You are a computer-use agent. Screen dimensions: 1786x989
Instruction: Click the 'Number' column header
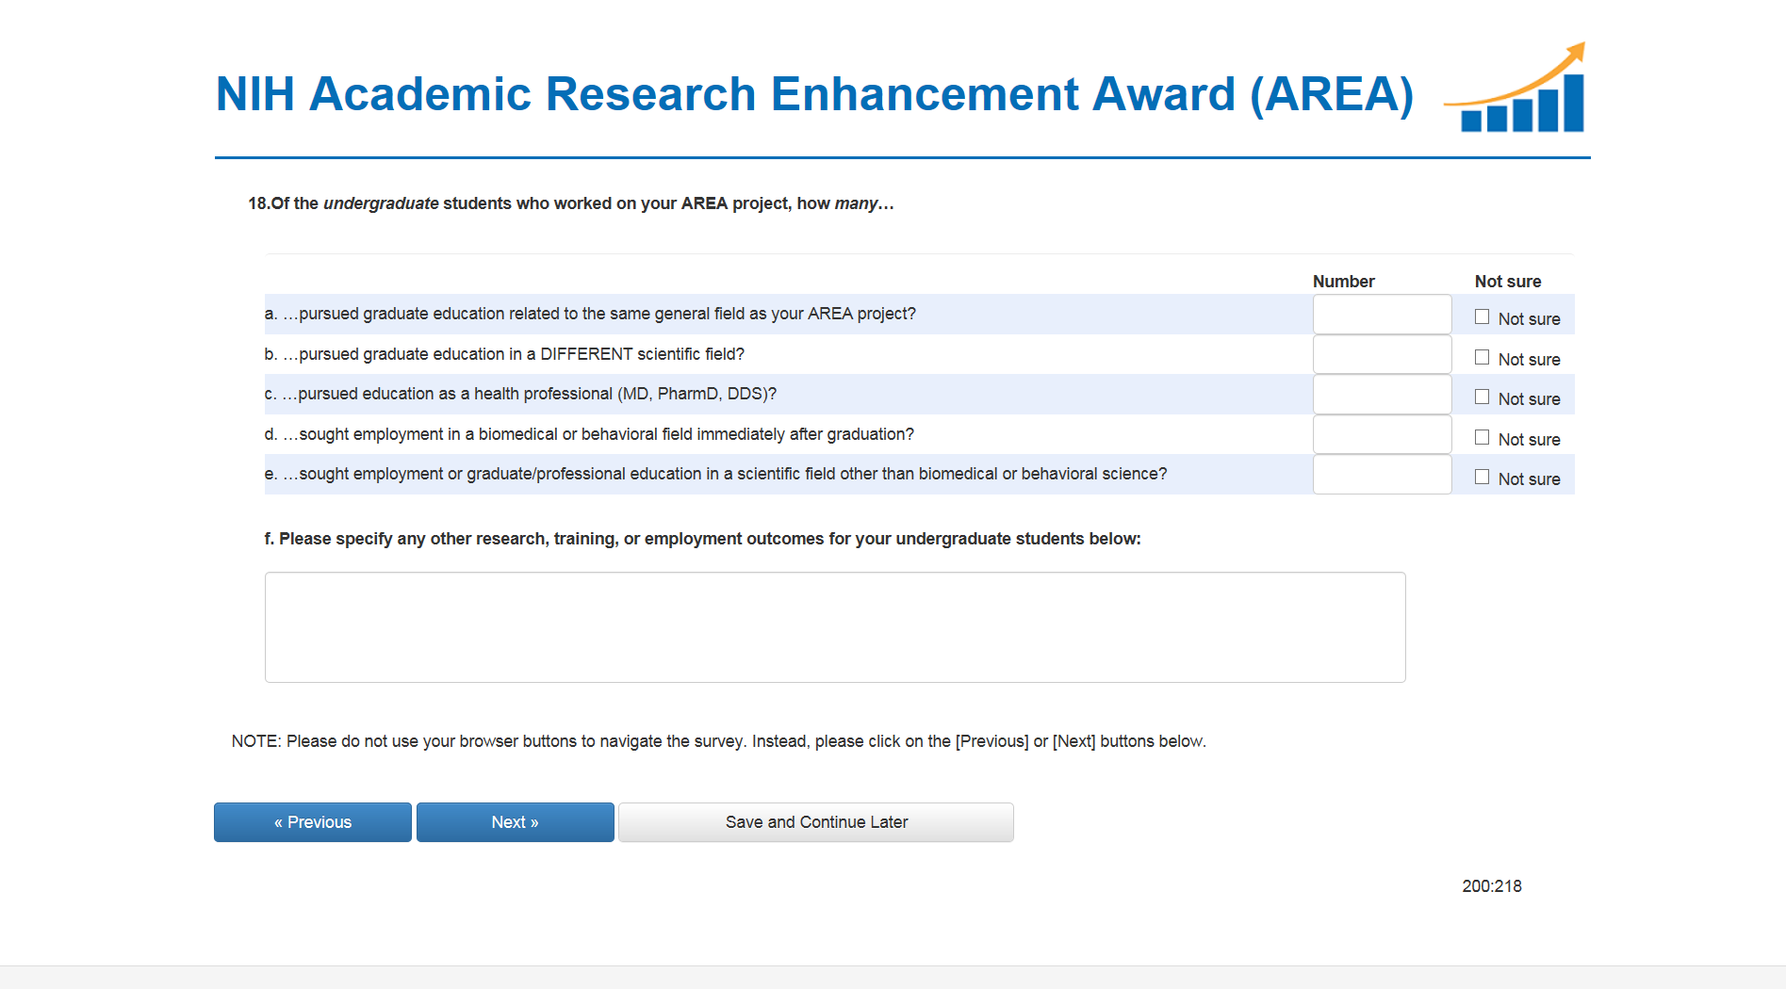pos(1343,282)
